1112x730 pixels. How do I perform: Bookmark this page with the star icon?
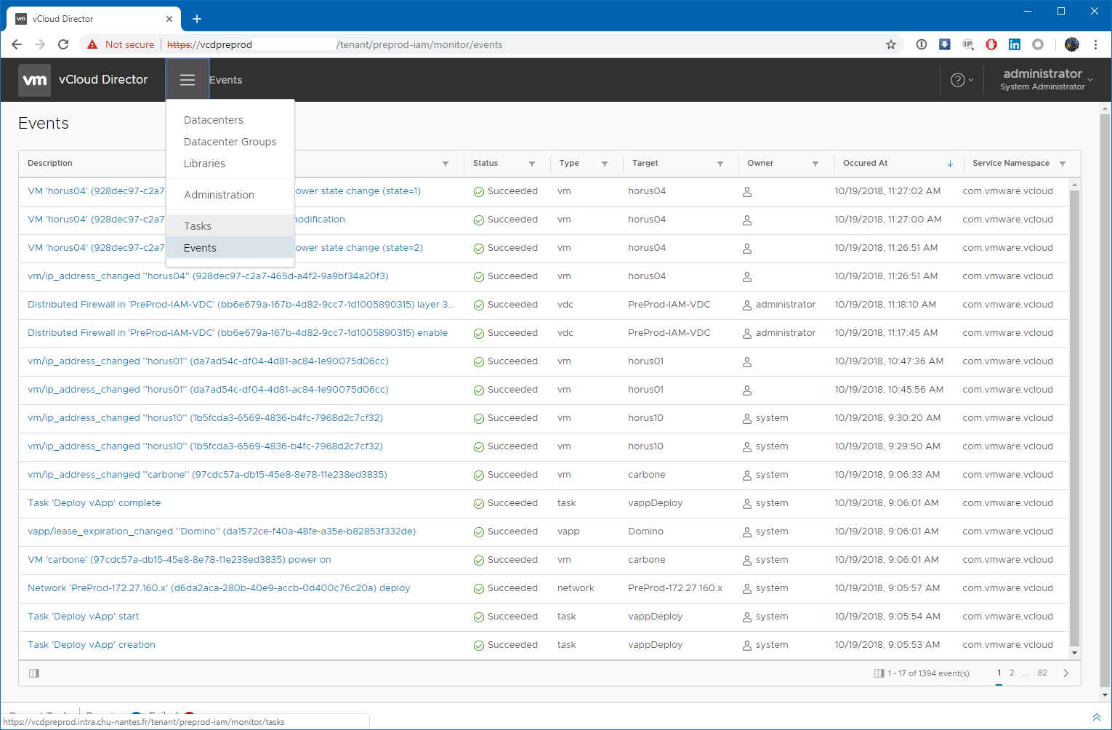(x=891, y=44)
